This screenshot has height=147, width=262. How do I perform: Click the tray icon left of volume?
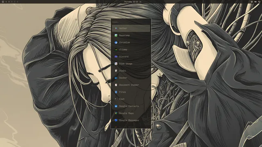tap(252, 2)
